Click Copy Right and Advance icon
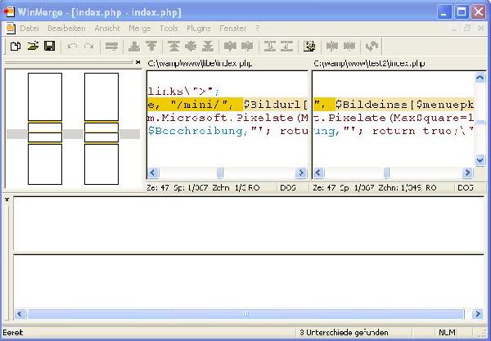The width and height of the screenshot is (491, 341). click(x=270, y=47)
